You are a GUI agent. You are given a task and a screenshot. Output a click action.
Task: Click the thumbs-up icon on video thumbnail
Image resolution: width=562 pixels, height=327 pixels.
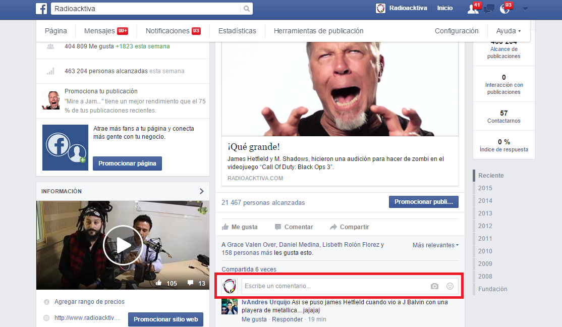click(x=158, y=283)
